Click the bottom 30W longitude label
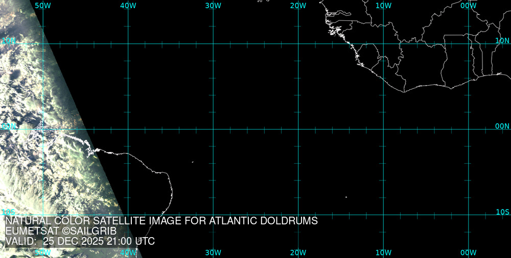This screenshot has width=511, height=258. click(213, 252)
